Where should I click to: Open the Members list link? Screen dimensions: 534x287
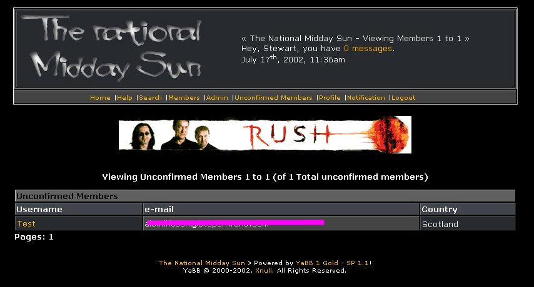pos(184,97)
